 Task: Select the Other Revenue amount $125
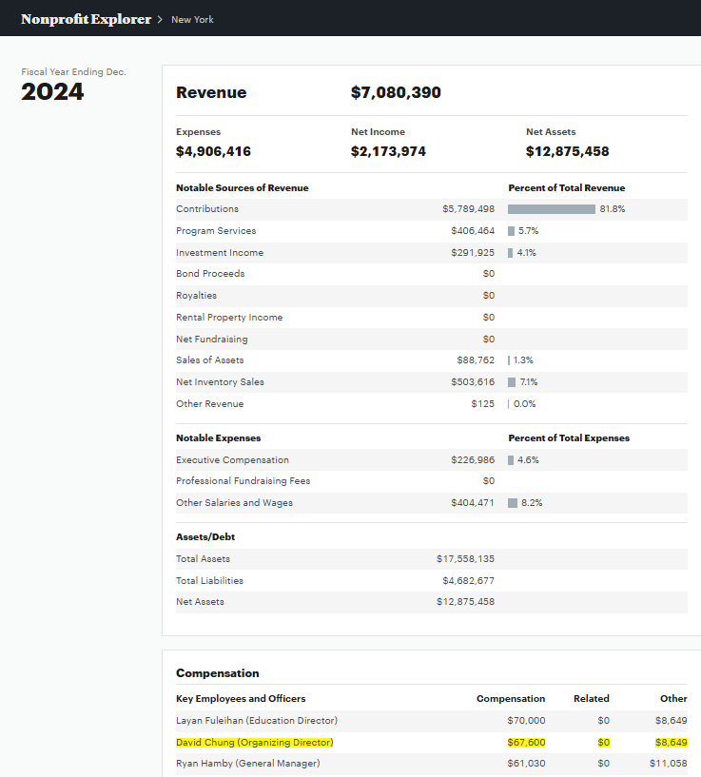pos(482,404)
